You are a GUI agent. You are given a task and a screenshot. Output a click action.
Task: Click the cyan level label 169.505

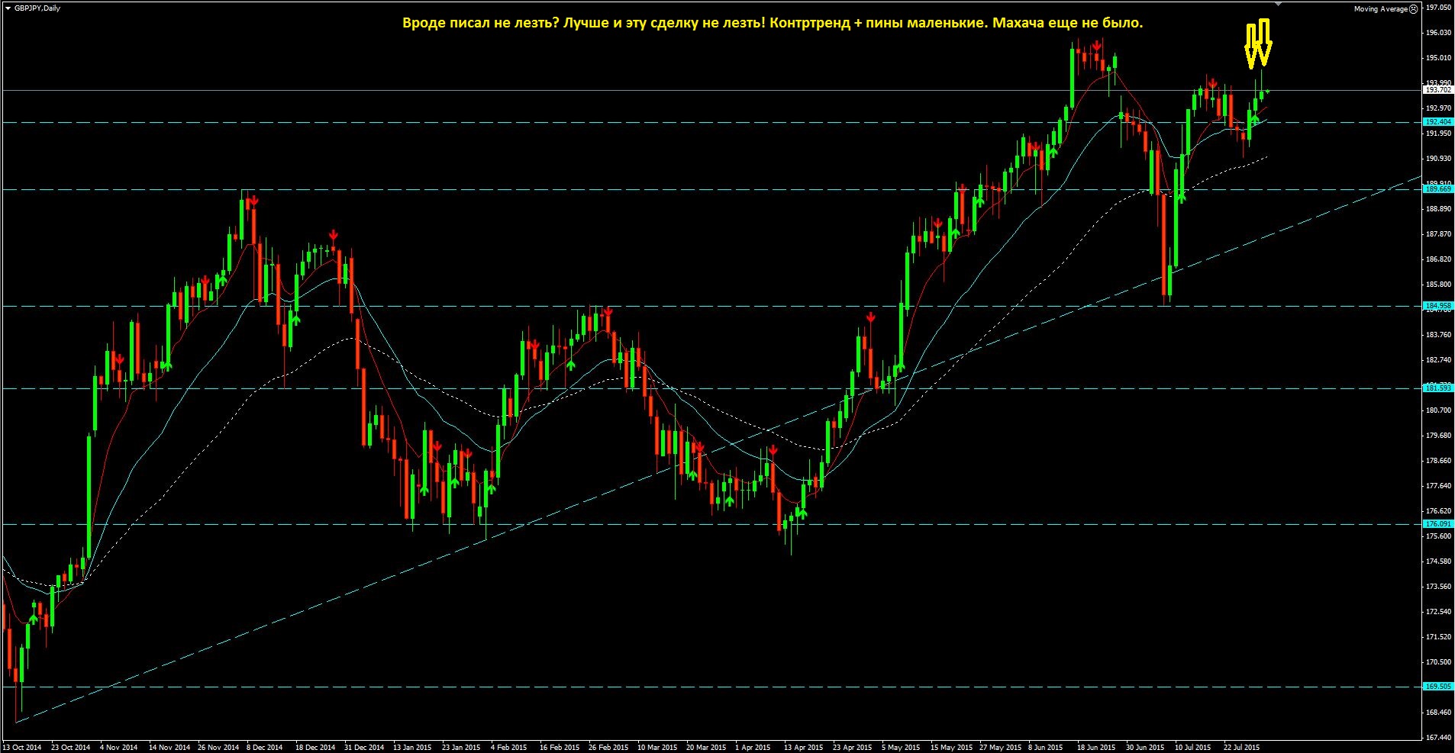[x=1438, y=687]
